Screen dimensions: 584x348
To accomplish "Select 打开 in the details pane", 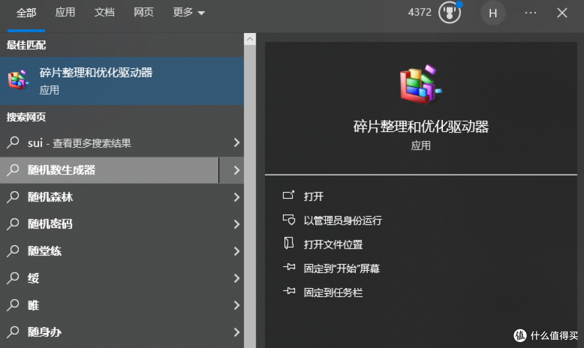I will point(314,196).
